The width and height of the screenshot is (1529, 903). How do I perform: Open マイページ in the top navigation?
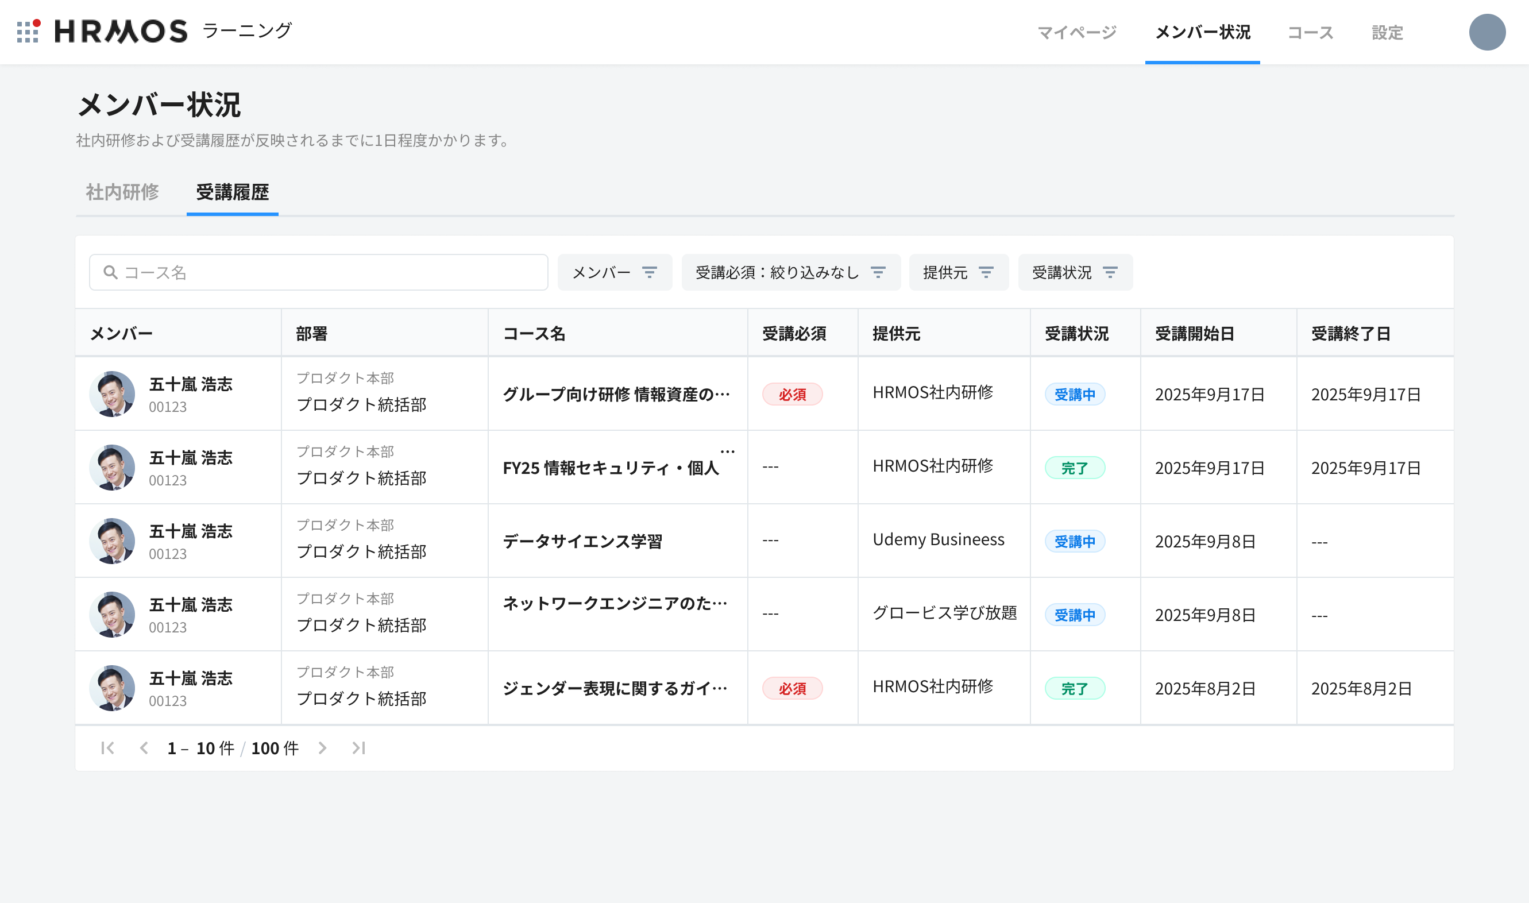[x=1077, y=32]
